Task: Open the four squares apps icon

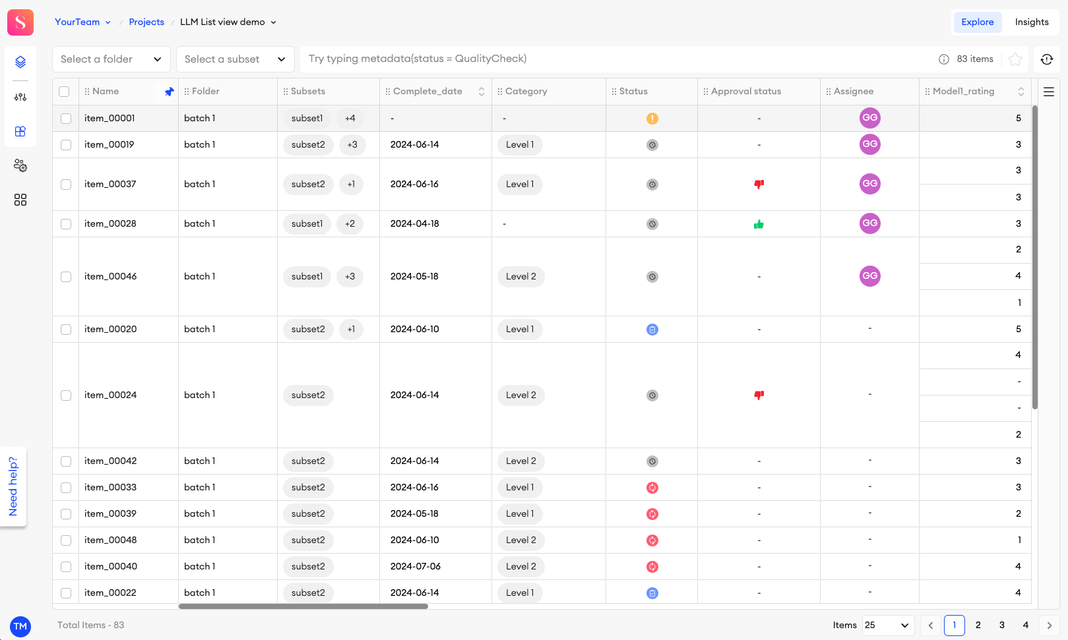Action: [x=20, y=200]
